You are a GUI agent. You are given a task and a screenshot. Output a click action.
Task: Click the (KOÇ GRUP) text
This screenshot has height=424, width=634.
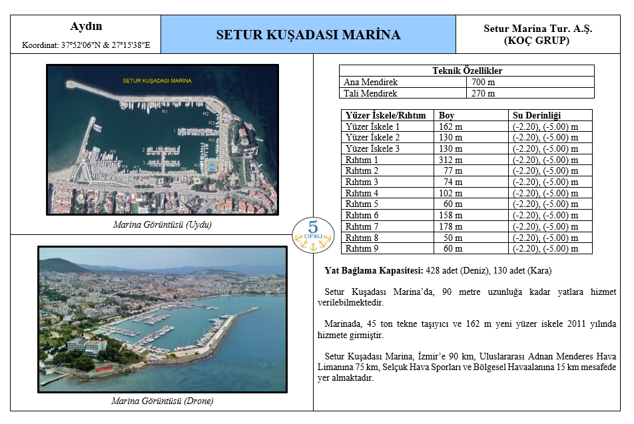[537, 41]
